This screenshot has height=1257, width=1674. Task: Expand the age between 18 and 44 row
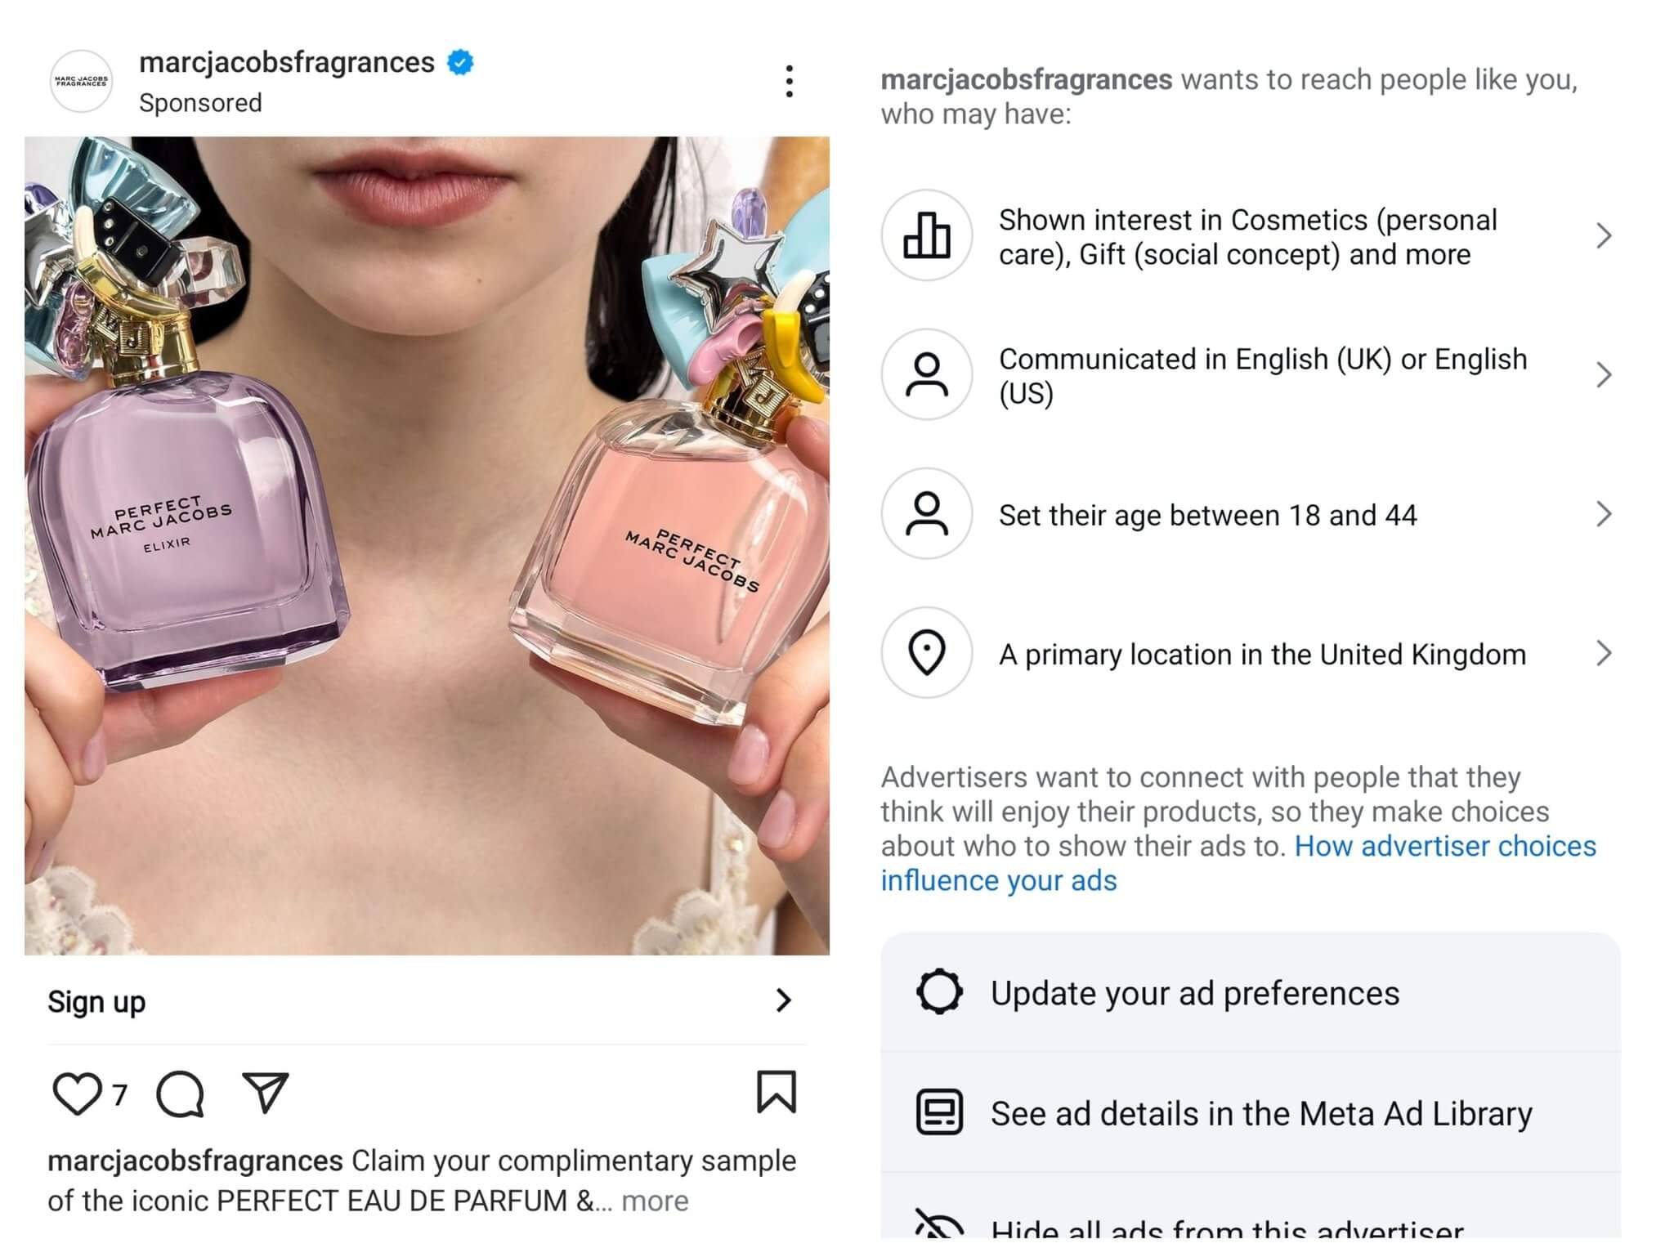(1603, 514)
